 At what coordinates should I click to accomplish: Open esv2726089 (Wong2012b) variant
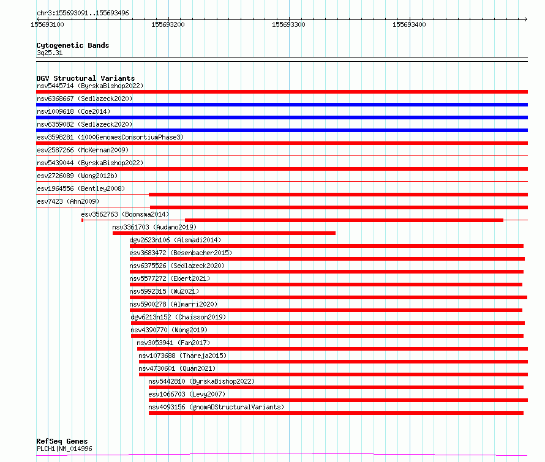(x=77, y=176)
